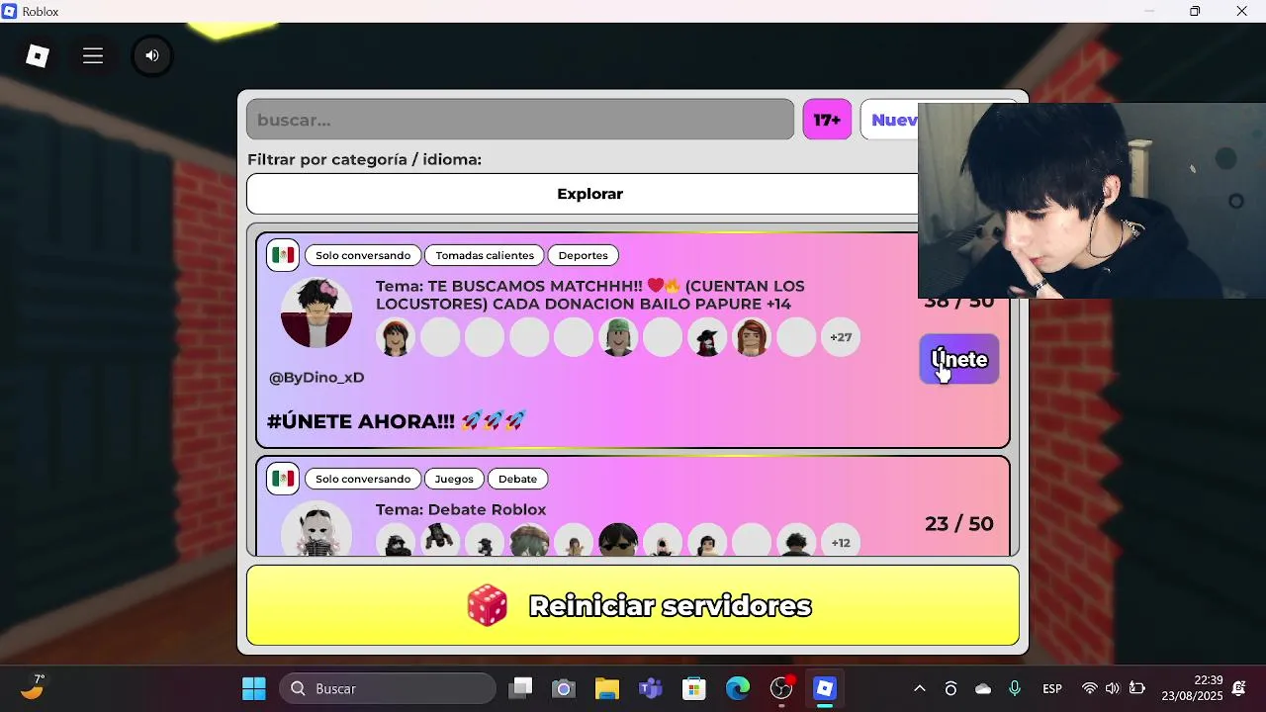Click the green-cap avatar in the ByDino_xD row
Image resolution: width=1266 pixels, height=712 pixels.
[618, 337]
